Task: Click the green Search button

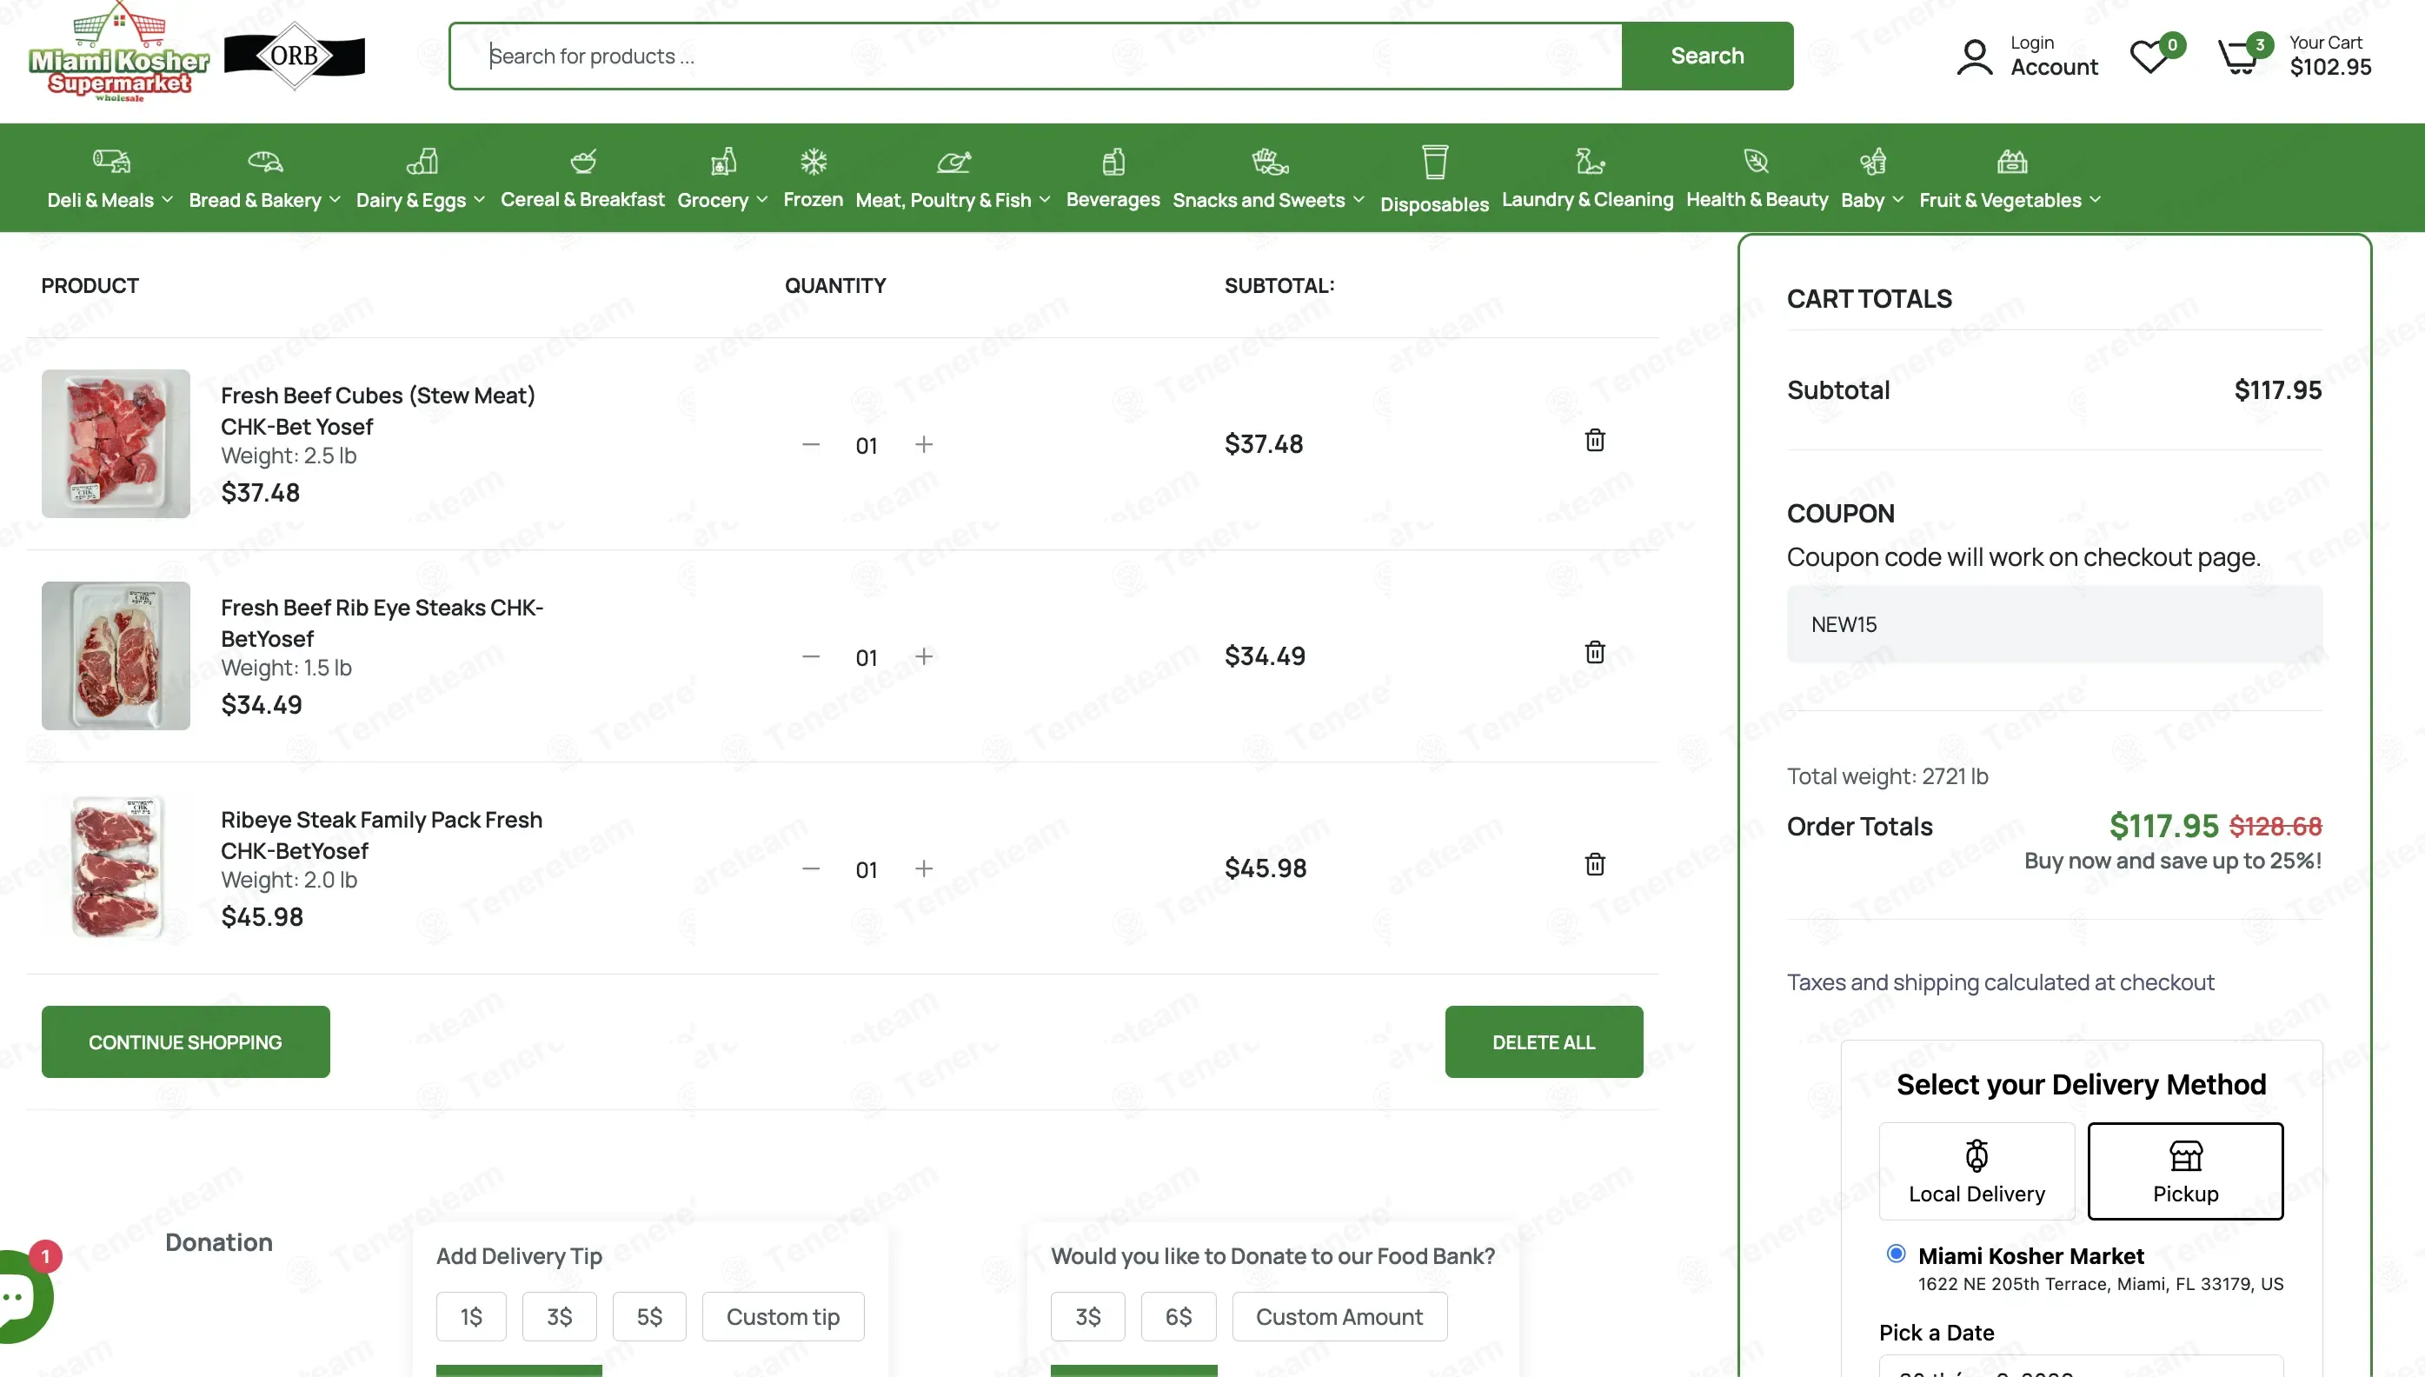Action: pos(1706,56)
